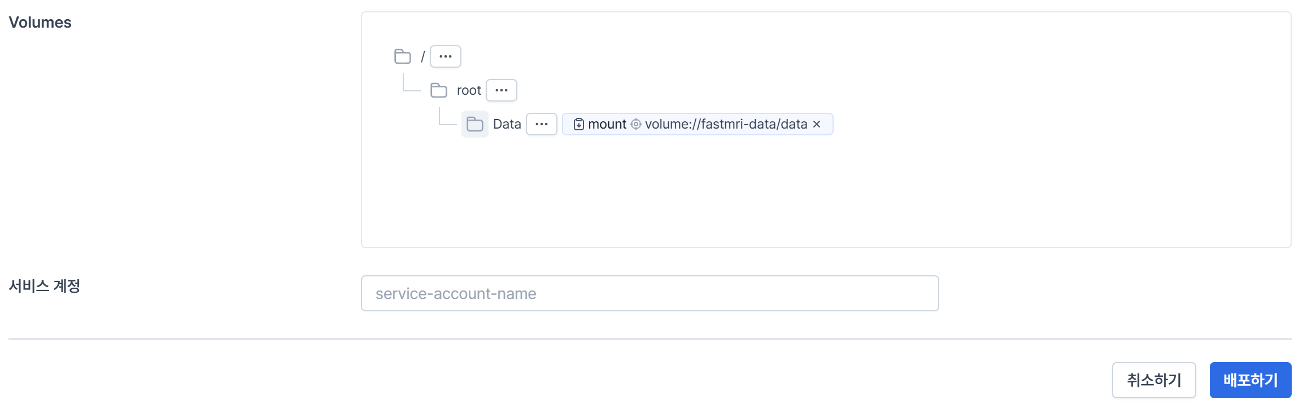1316x414 pixels.
Task: Click the "/" path text of the top folder
Action: coord(422,56)
